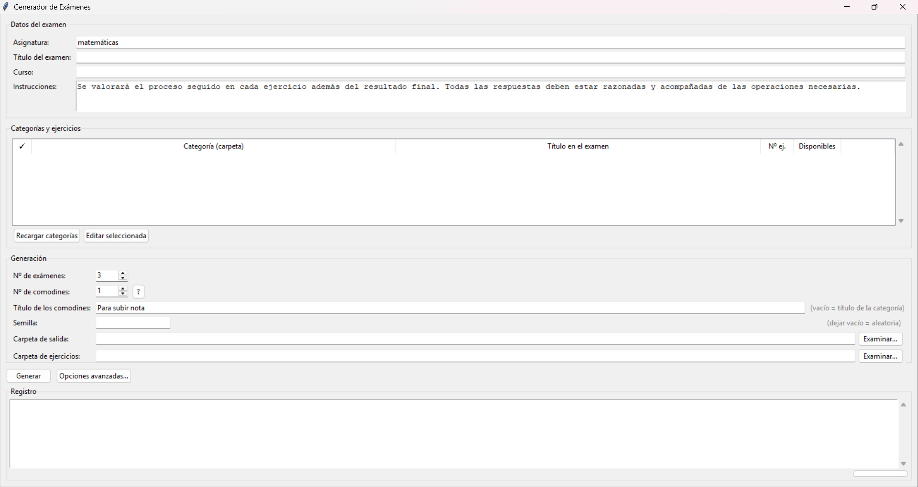Click inside the Registro log area
918x487 pixels.
click(x=454, y=434)
